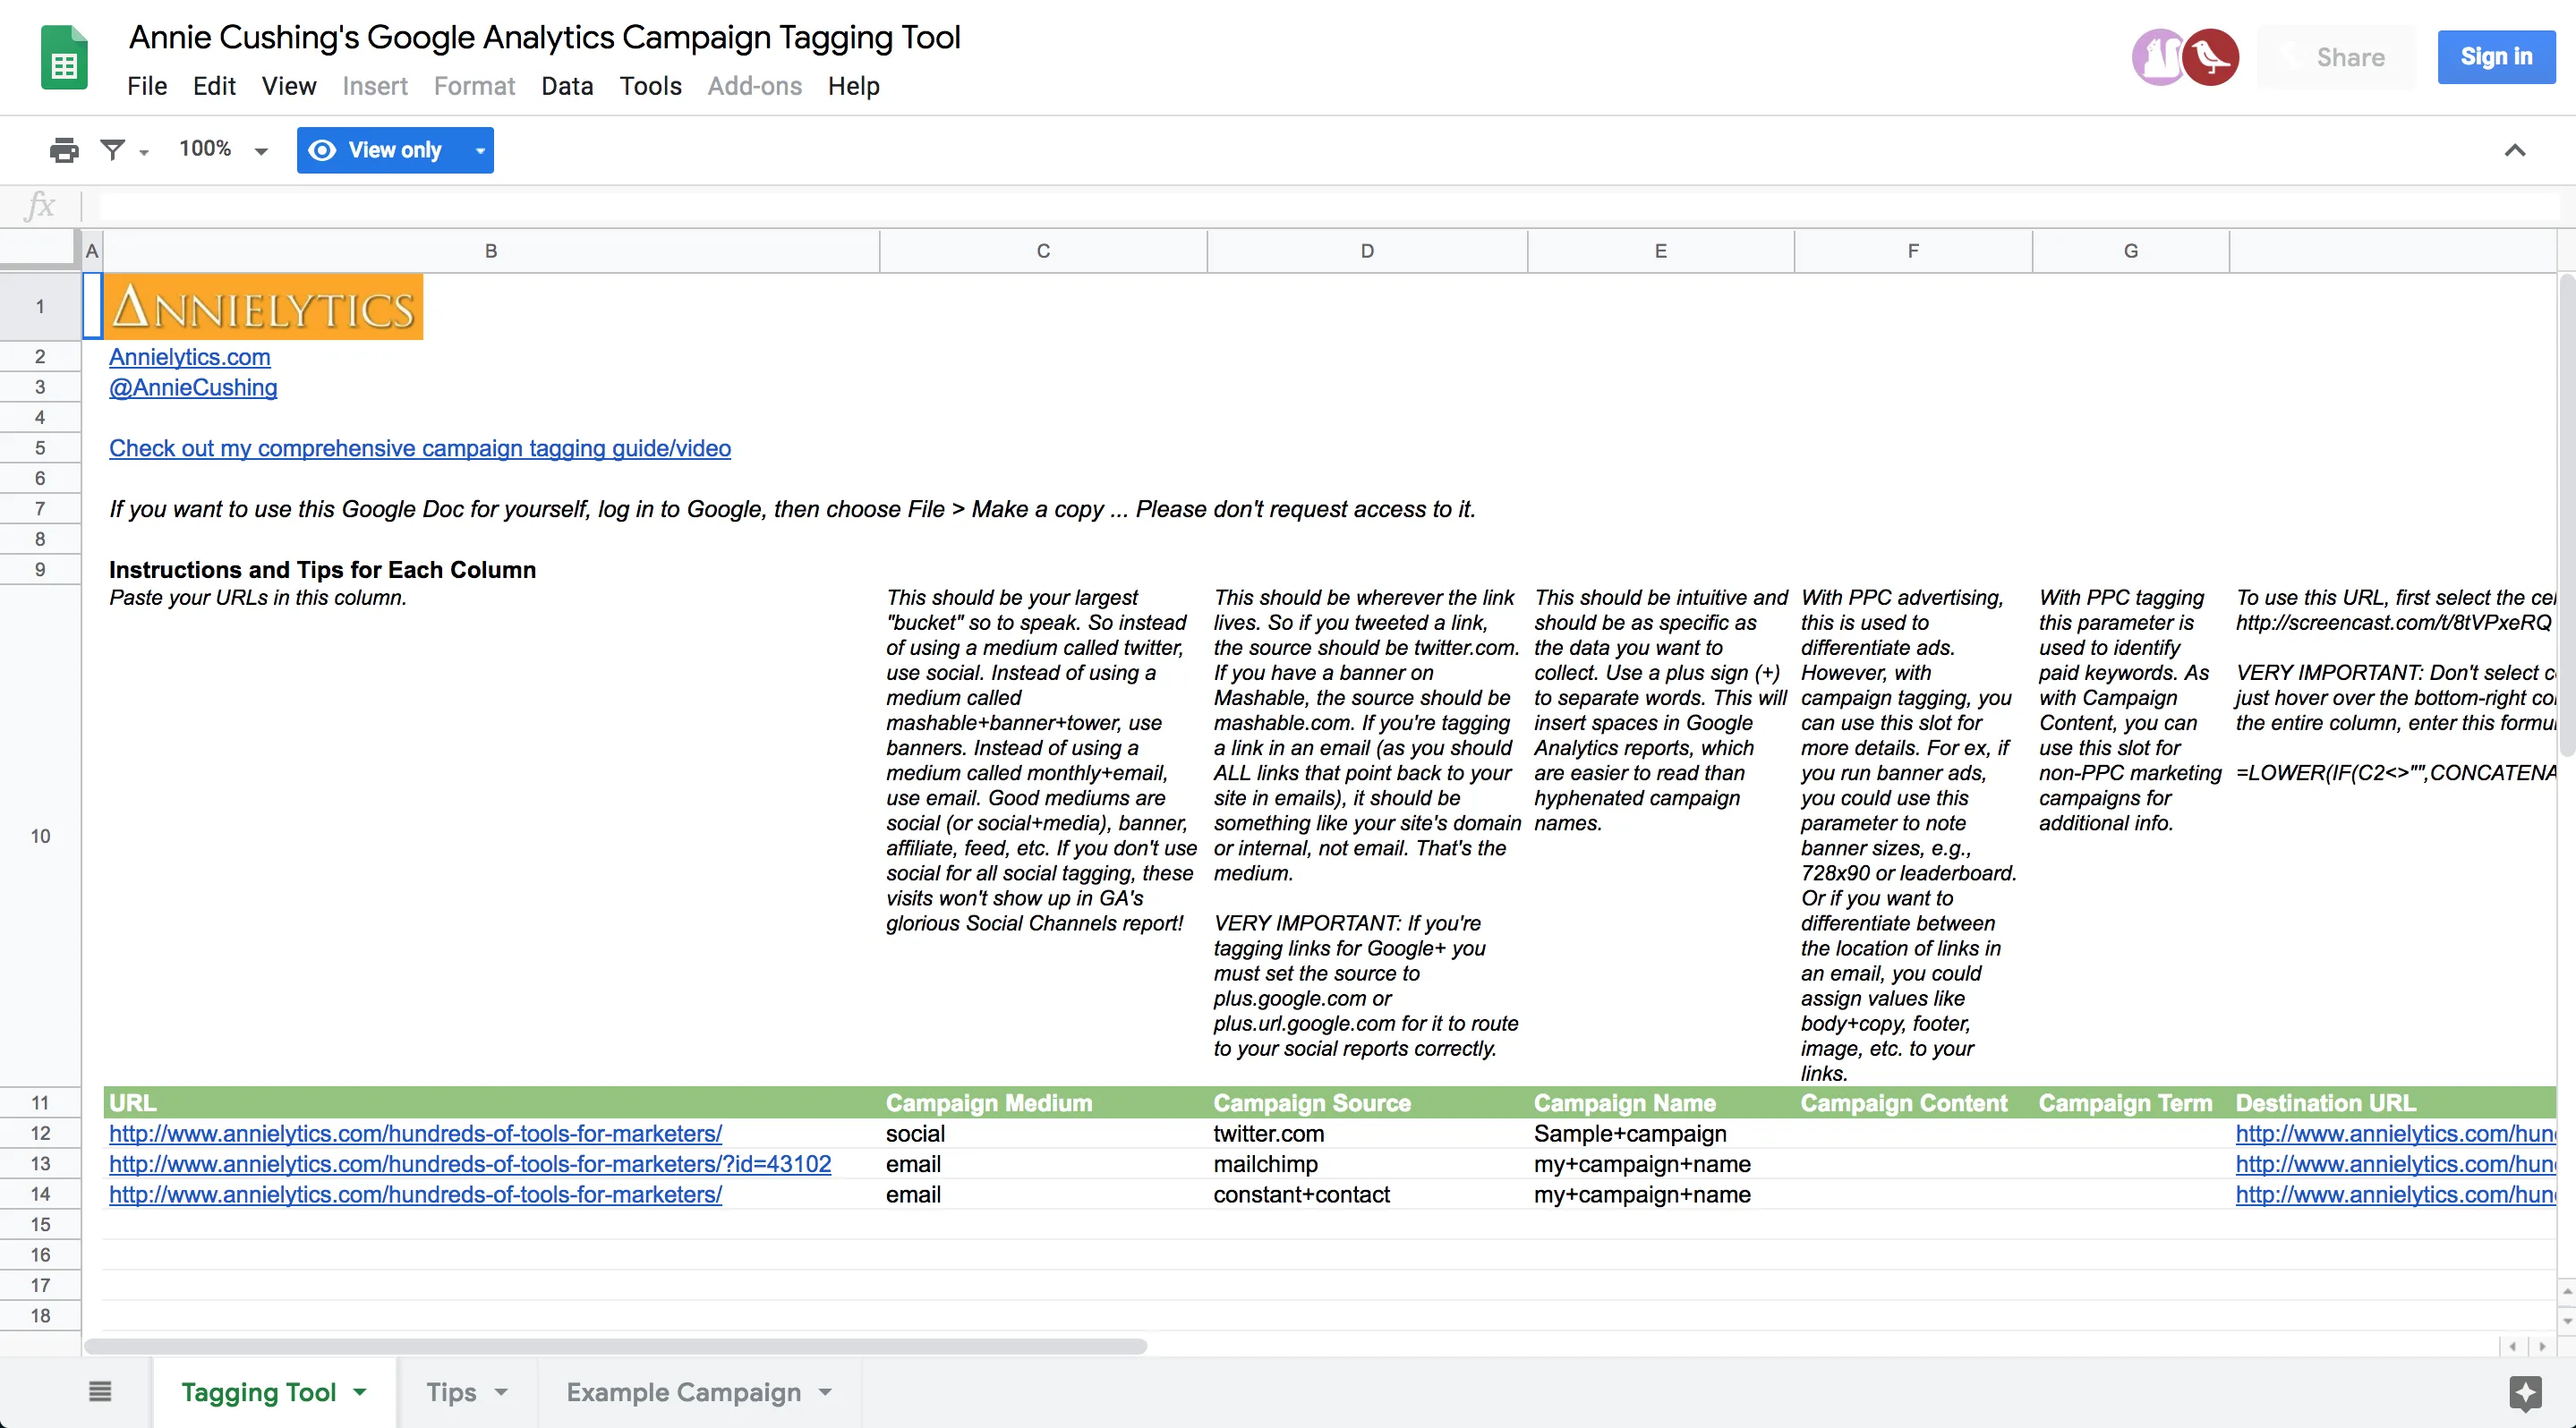Open the @AnnieCushing link
Image resolution: width=2576 pixels, height=1428 pixels.
193,387
